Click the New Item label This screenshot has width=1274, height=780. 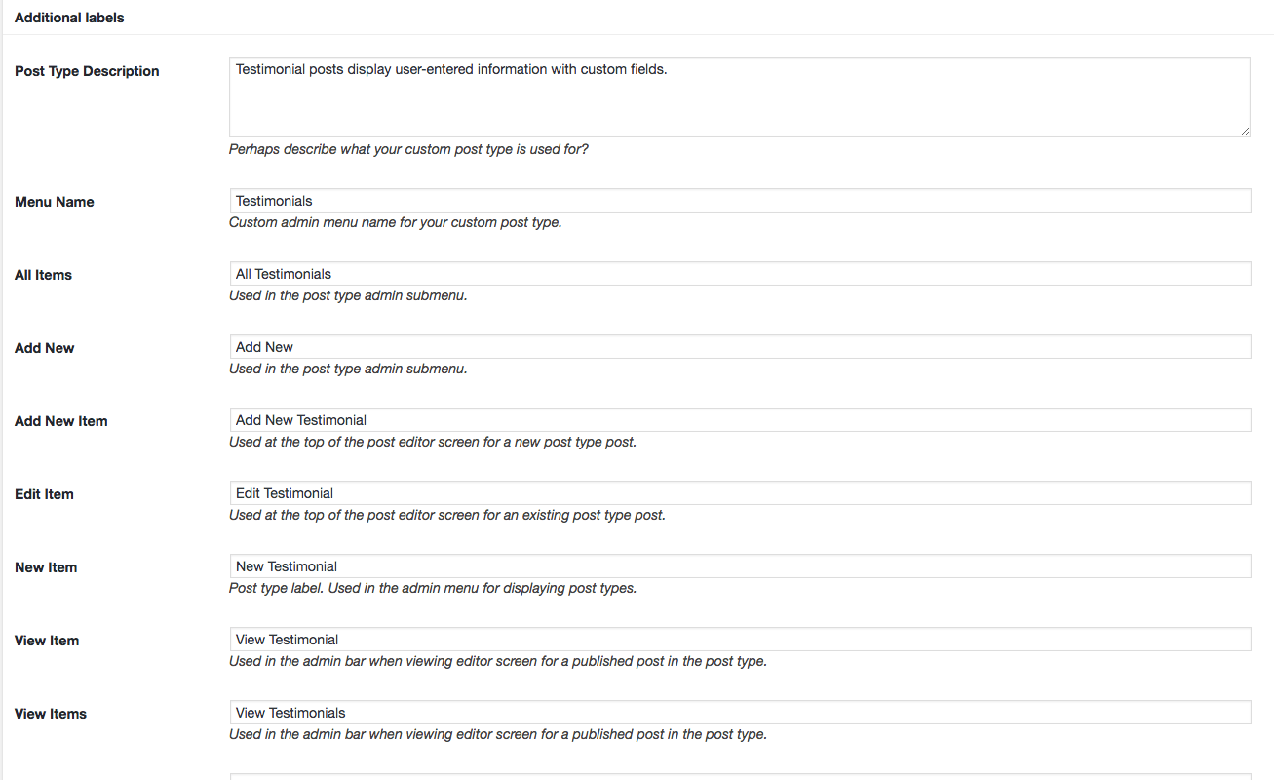[x=46, y=567]
